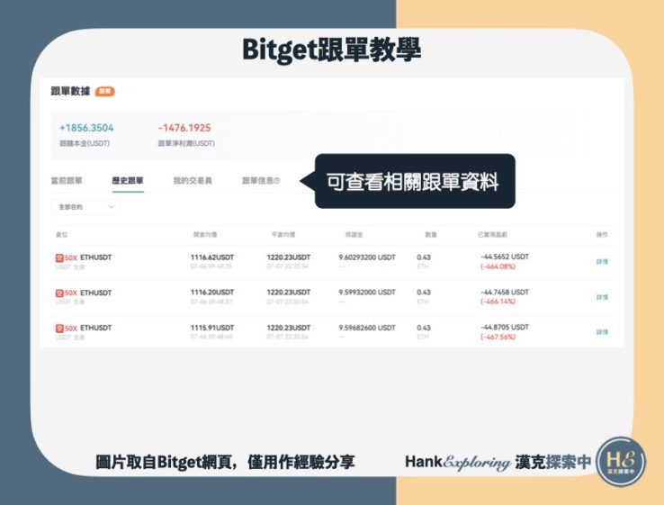Click the 跟單數據 section heading
This screenshot has height=505, width=664.
coord(70,91)
